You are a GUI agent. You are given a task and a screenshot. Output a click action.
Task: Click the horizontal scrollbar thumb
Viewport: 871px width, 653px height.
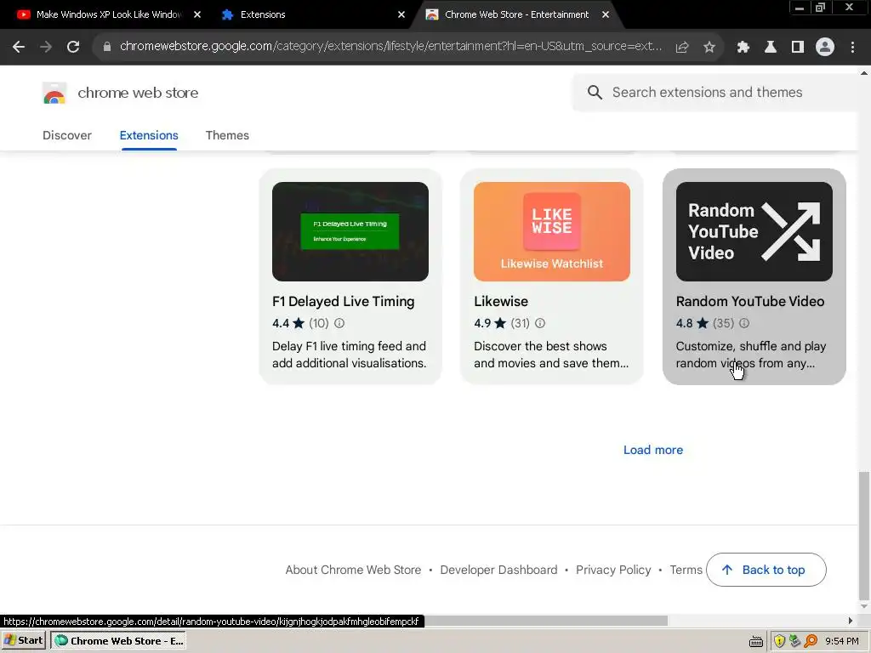pos(545,621)
